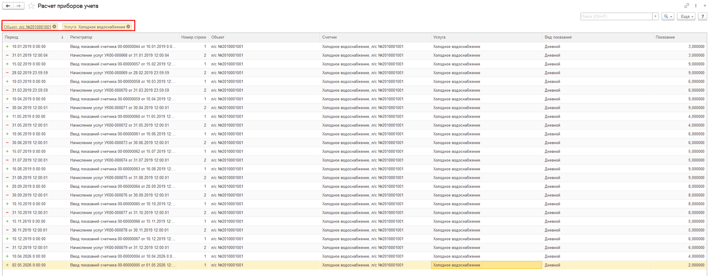The image size is (712, 276).
Task: Open the three-dot window options menu
Action: (x=696, y=6)
